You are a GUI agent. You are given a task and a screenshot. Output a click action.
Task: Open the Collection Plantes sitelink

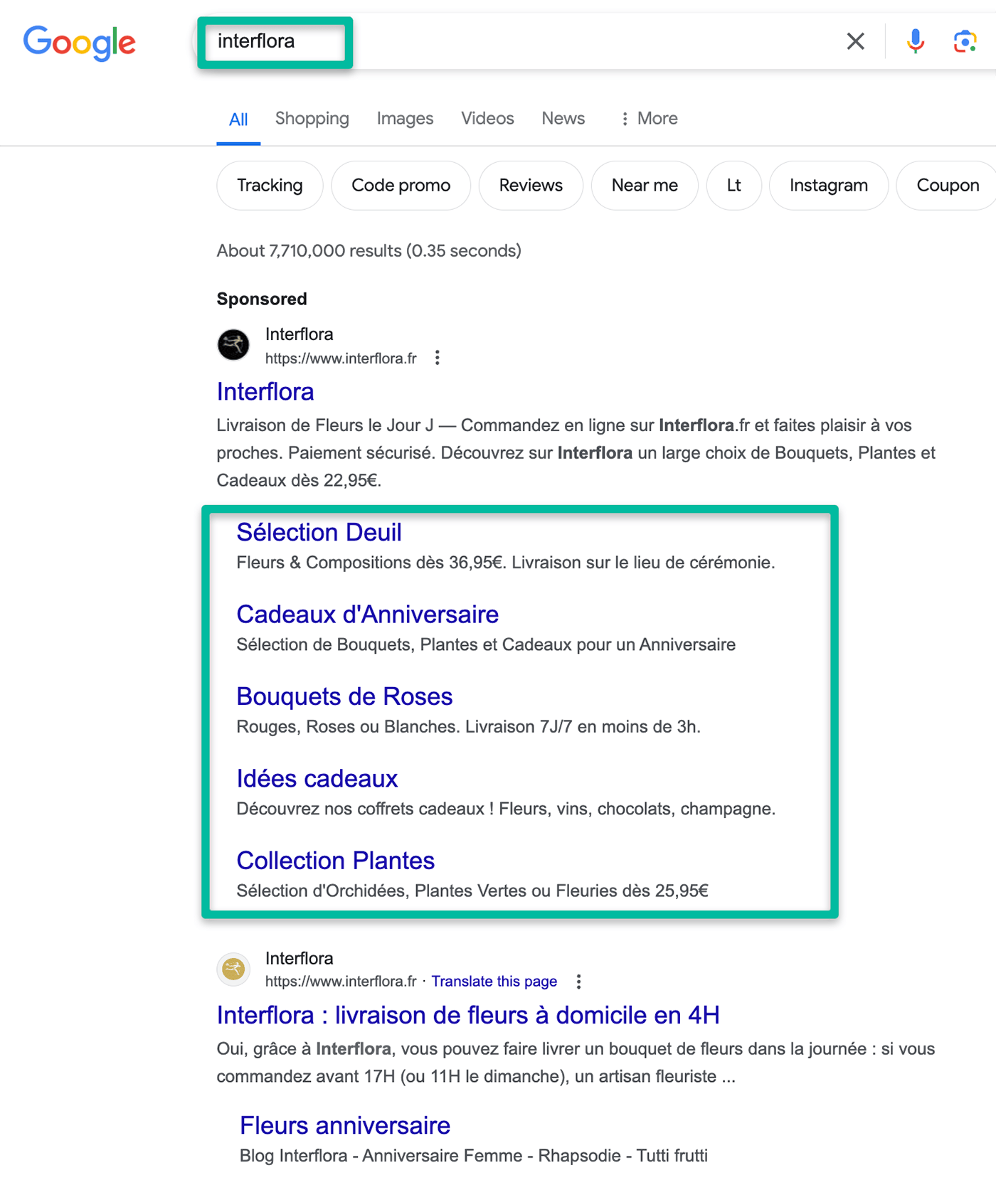[x=336, y=861]
